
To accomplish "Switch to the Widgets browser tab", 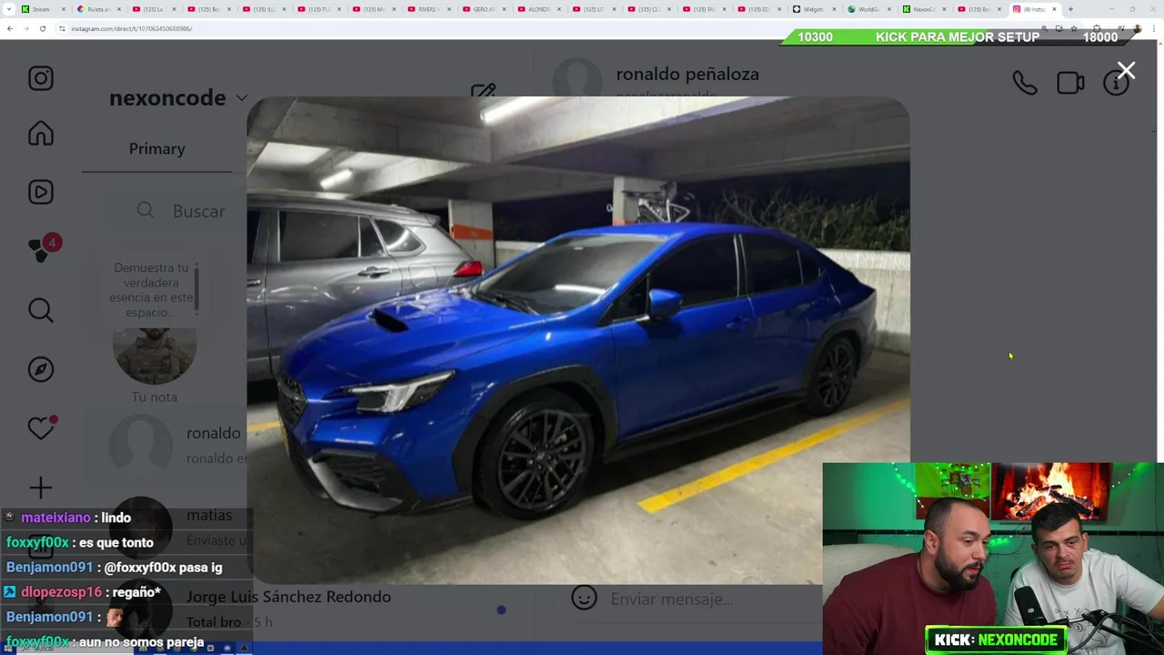I will click(x=813, y=9).
